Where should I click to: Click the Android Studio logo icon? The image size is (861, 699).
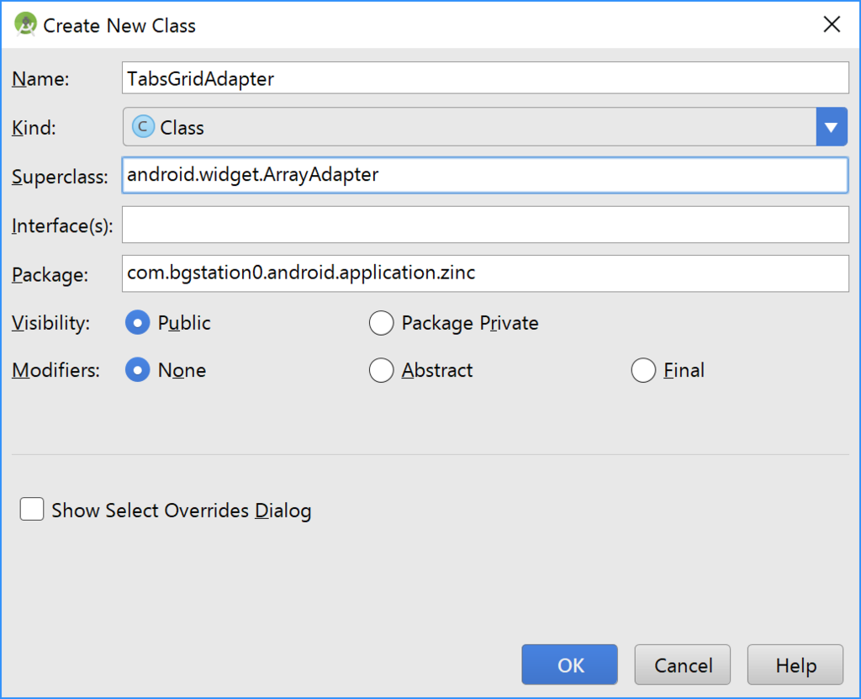tap(25, 24)
